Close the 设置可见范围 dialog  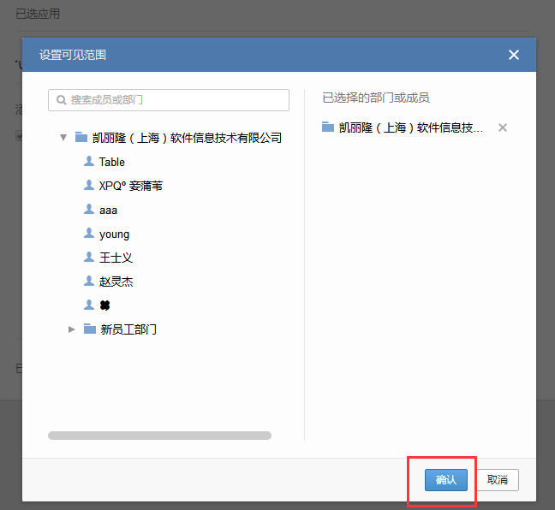514,55
